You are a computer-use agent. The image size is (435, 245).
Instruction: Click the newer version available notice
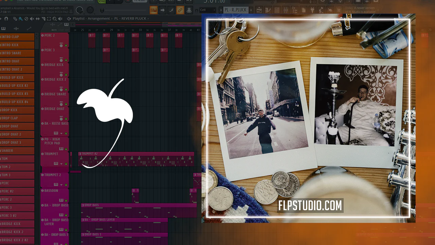[x=361, y=10]
